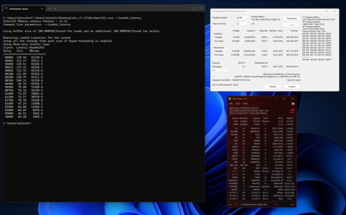The height and width of the screenshot is (215, 346).
Task: Click the FCLK value in ZenTimings
Action: [289, 121]
